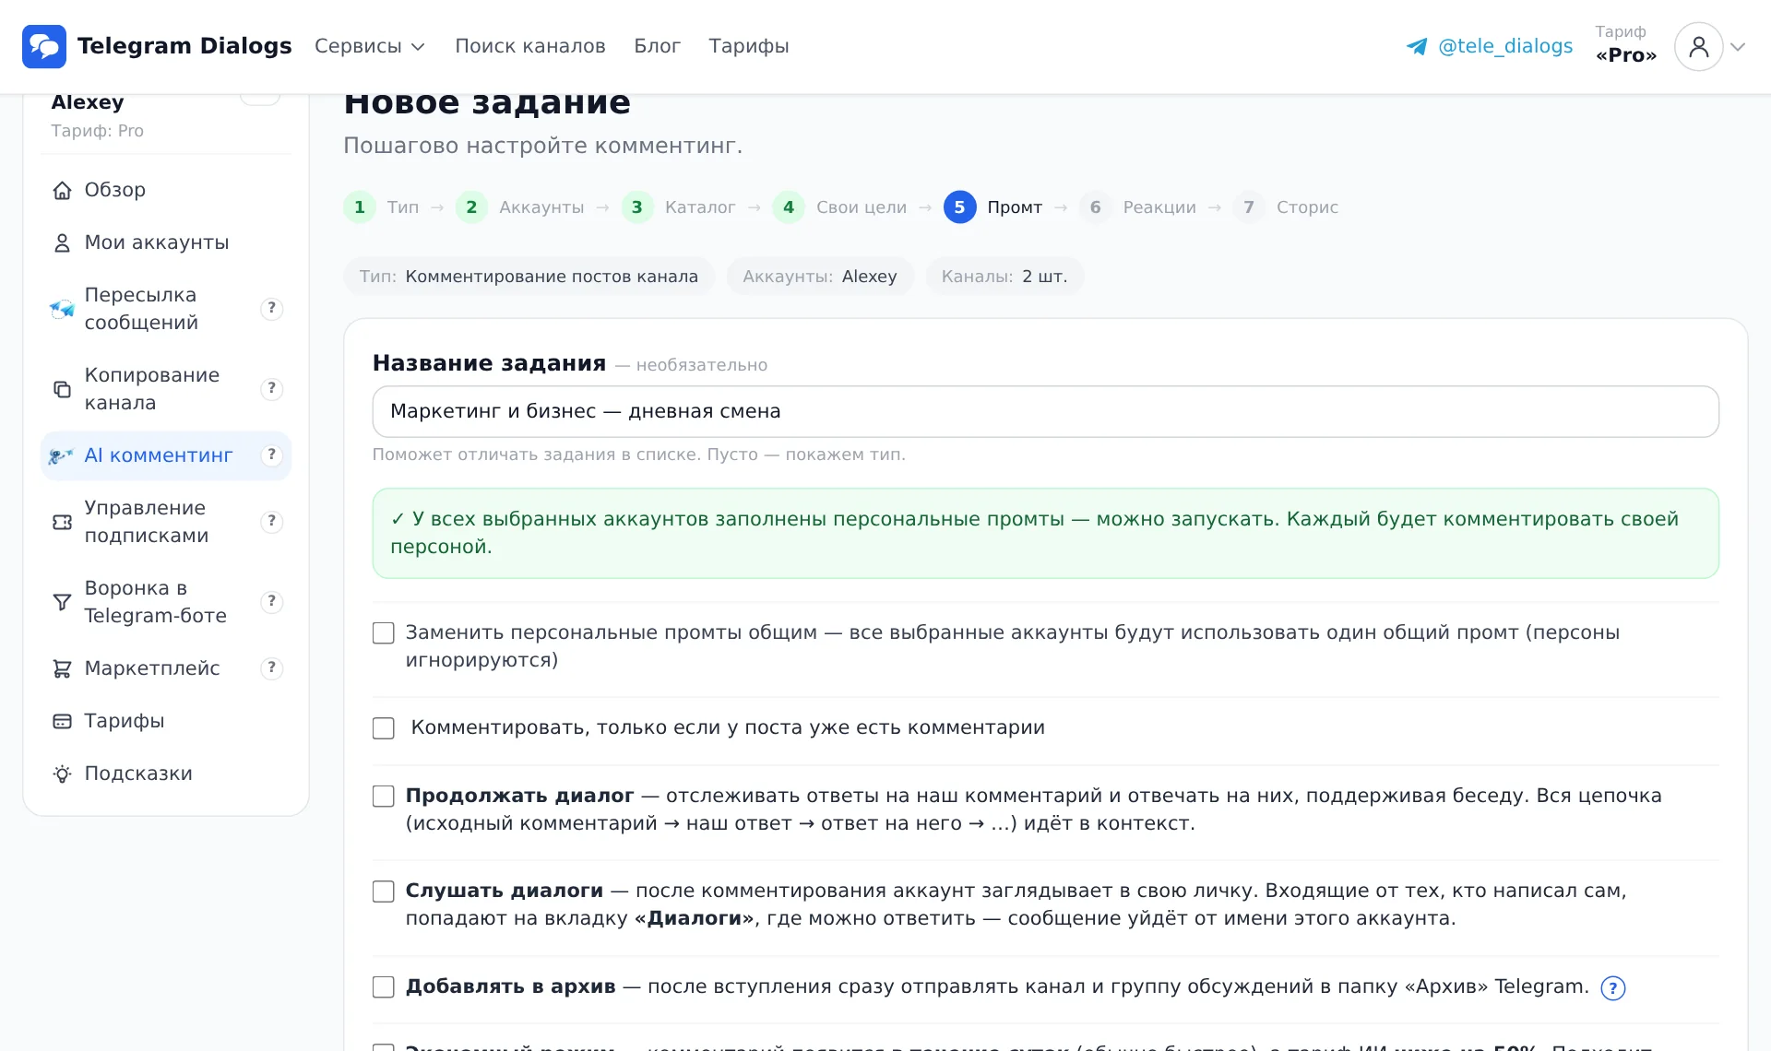1771x1051 pixels.
Task: Click the person icon beside Мои аккаунты
Action: [62, 242]
